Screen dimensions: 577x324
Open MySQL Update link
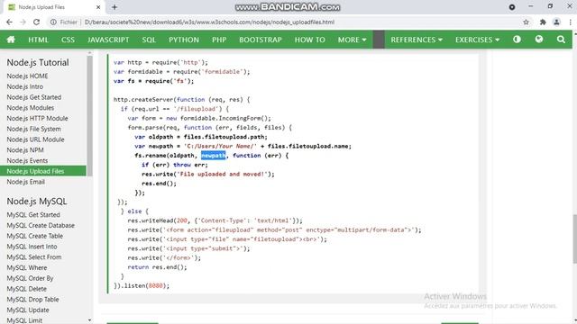click(x=28, y=310)
